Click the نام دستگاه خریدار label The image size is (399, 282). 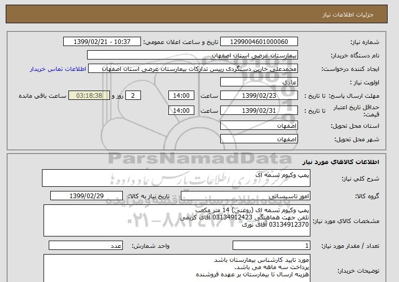(x=355, y=55)
